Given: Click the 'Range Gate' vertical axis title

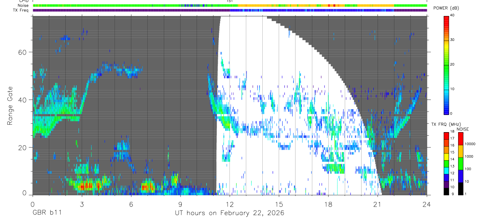Looking at the screenshot, I should pos(10,106).
